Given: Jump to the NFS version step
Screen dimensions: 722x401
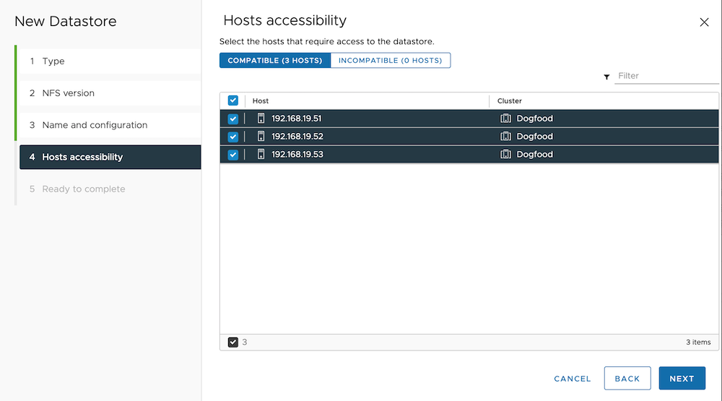Looking at the screenshot, I should (x=68, y=93).
